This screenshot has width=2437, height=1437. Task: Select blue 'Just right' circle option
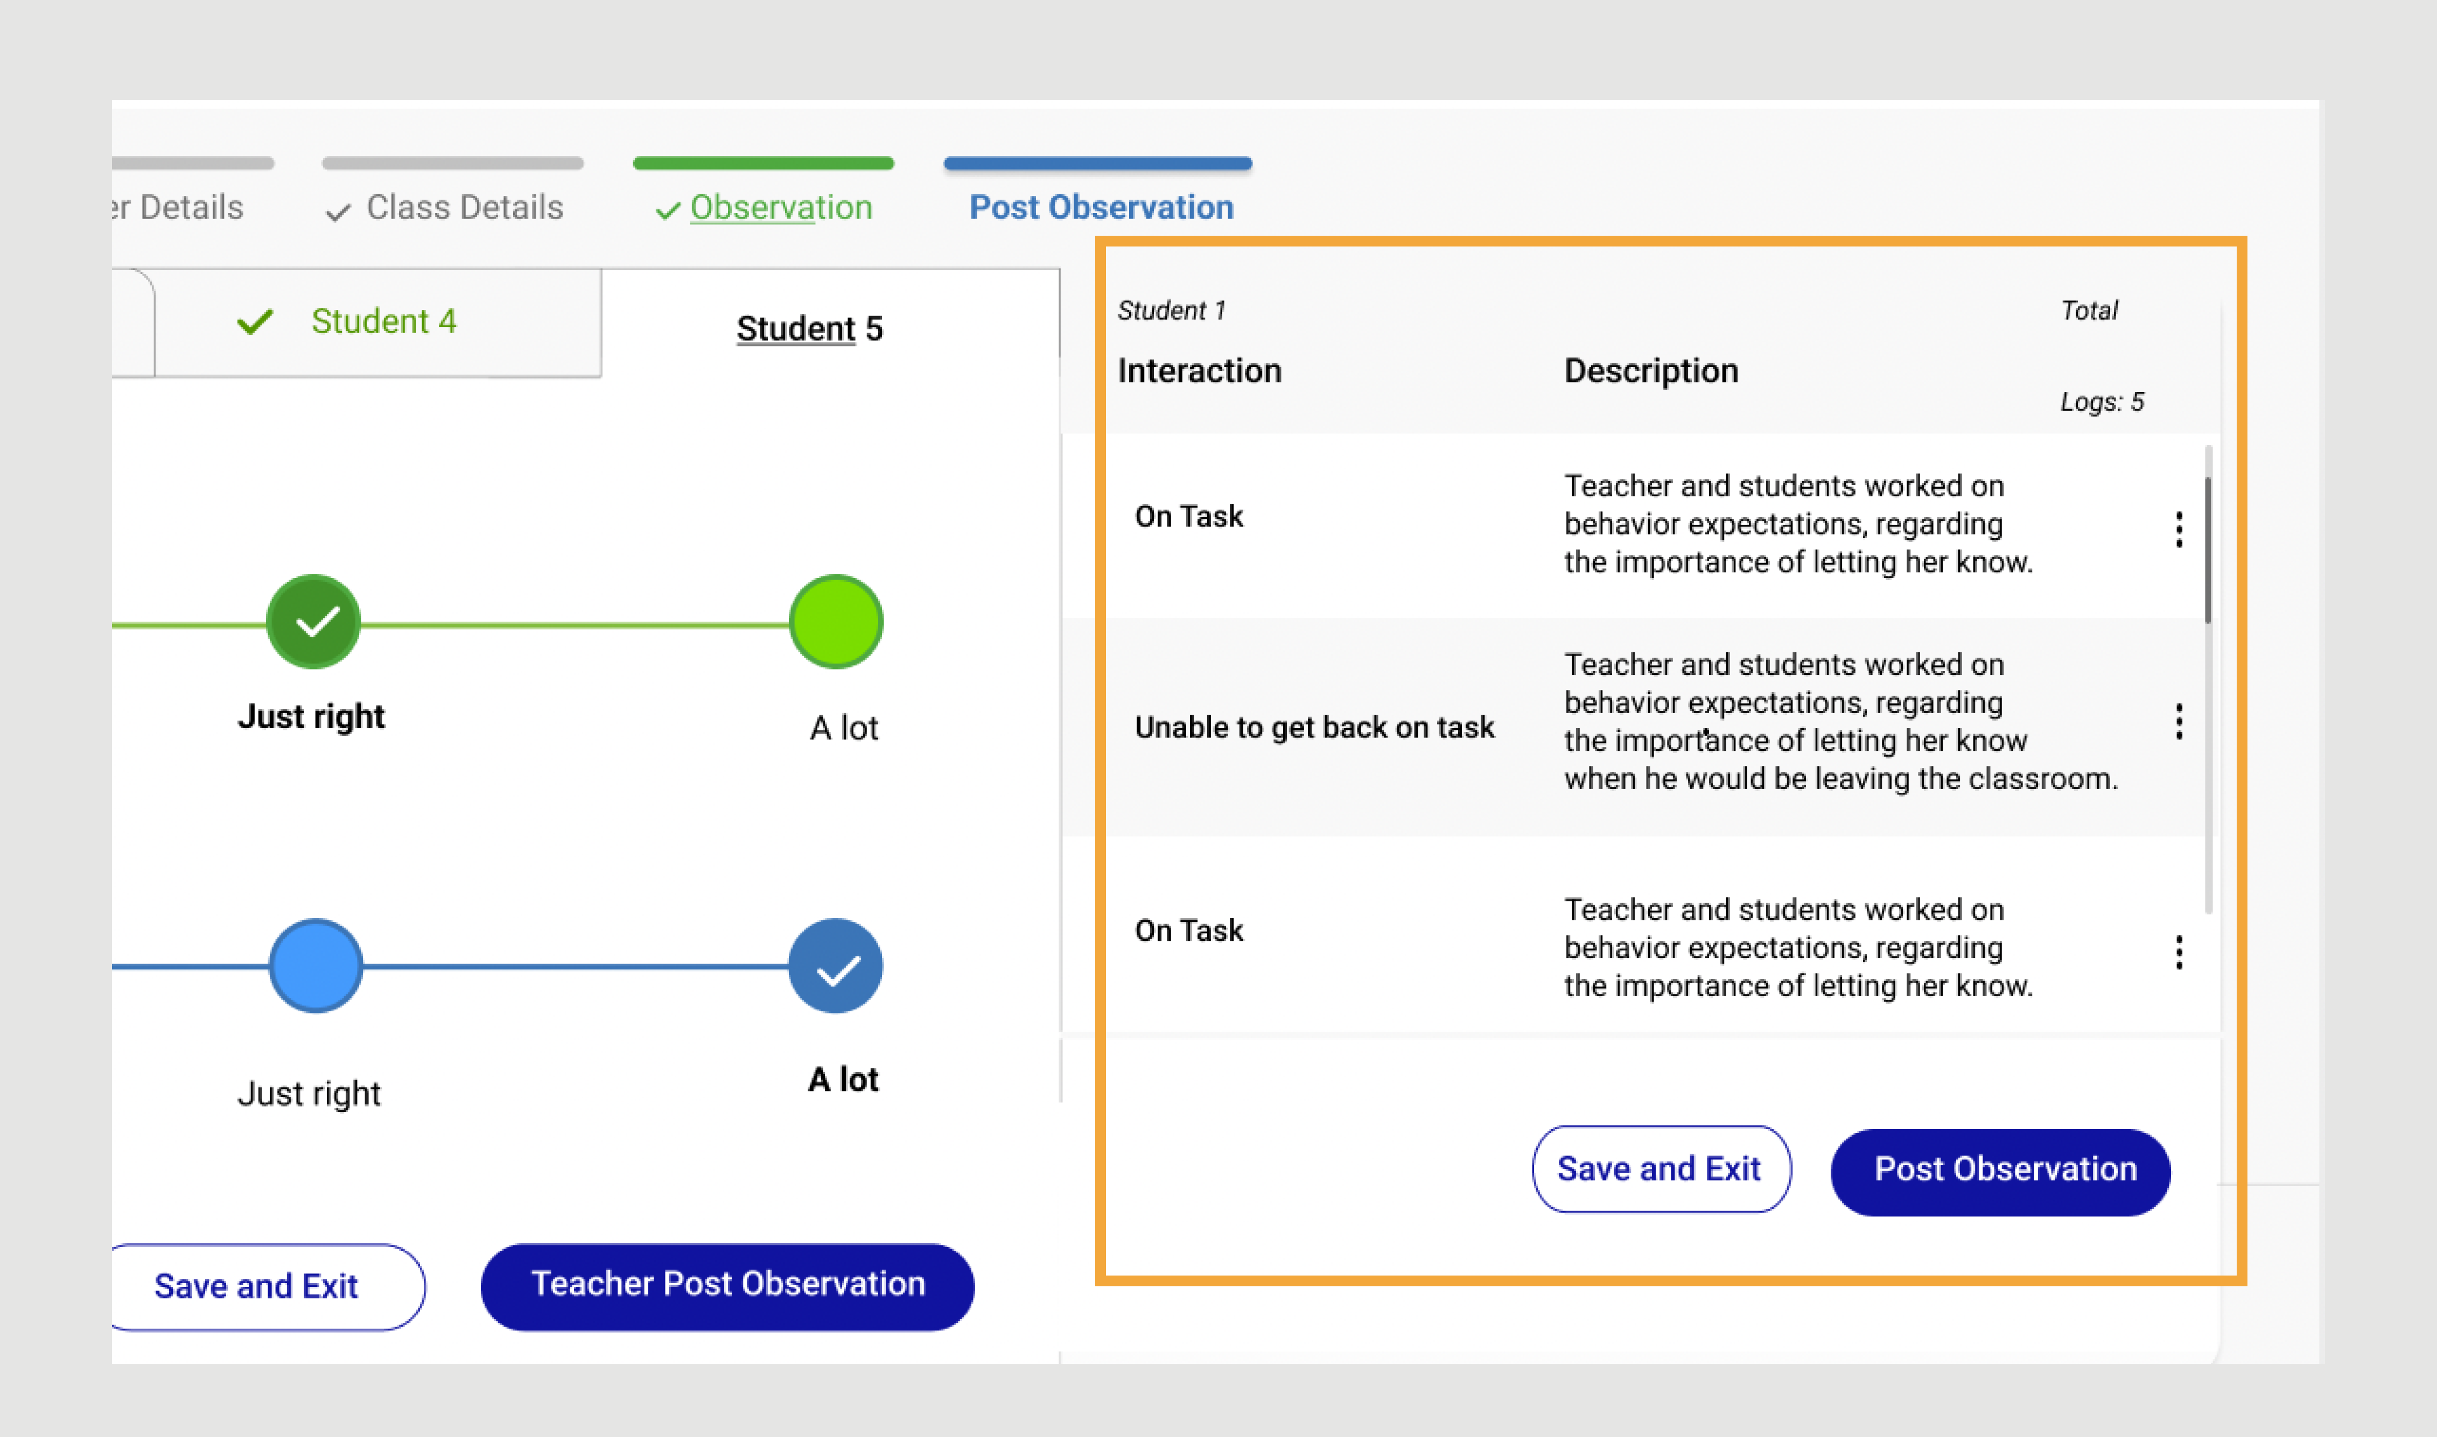(x=316, y=967)
